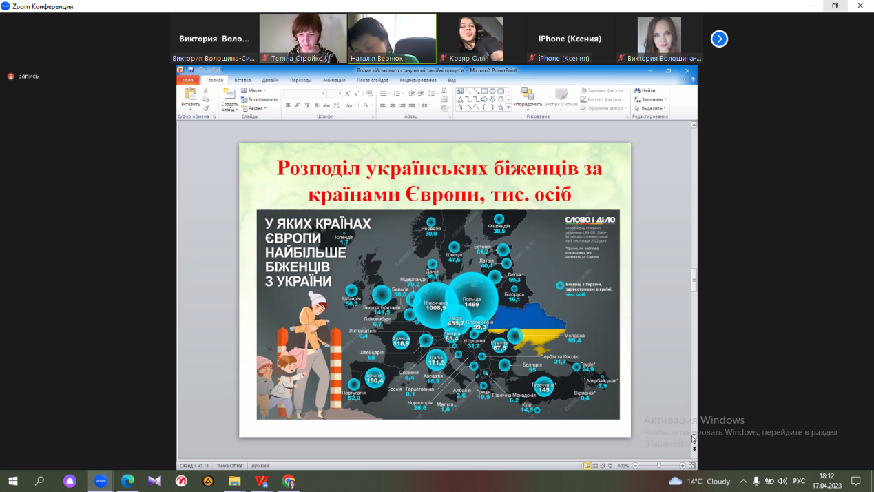874x492 pixels.
Task: Open the Section (Раздел) dropdown
Action: [x=253, y=108]
